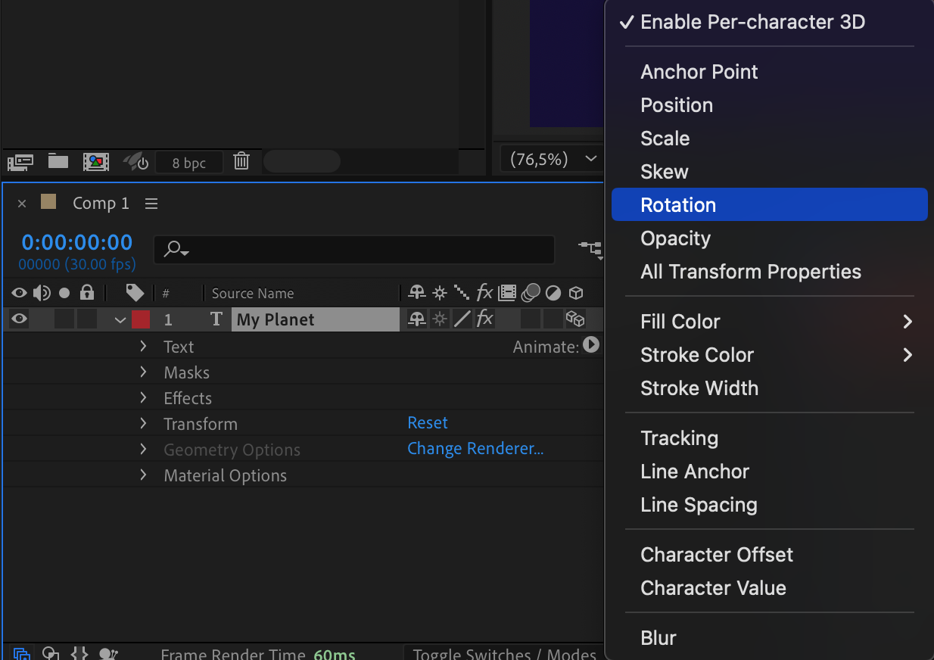Click the red label color swatch

click(141, 319)
